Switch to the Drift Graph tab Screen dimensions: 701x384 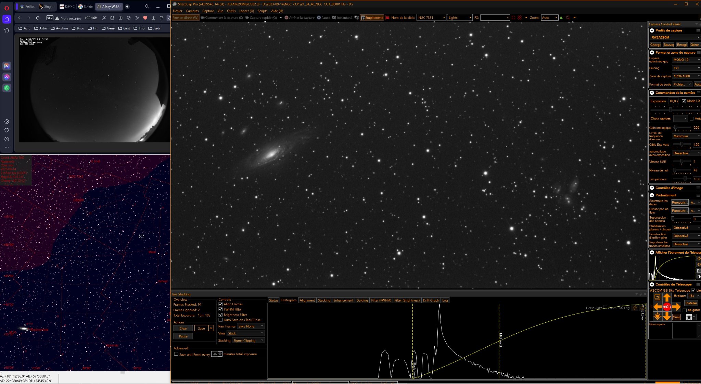[x=431, y=300]
